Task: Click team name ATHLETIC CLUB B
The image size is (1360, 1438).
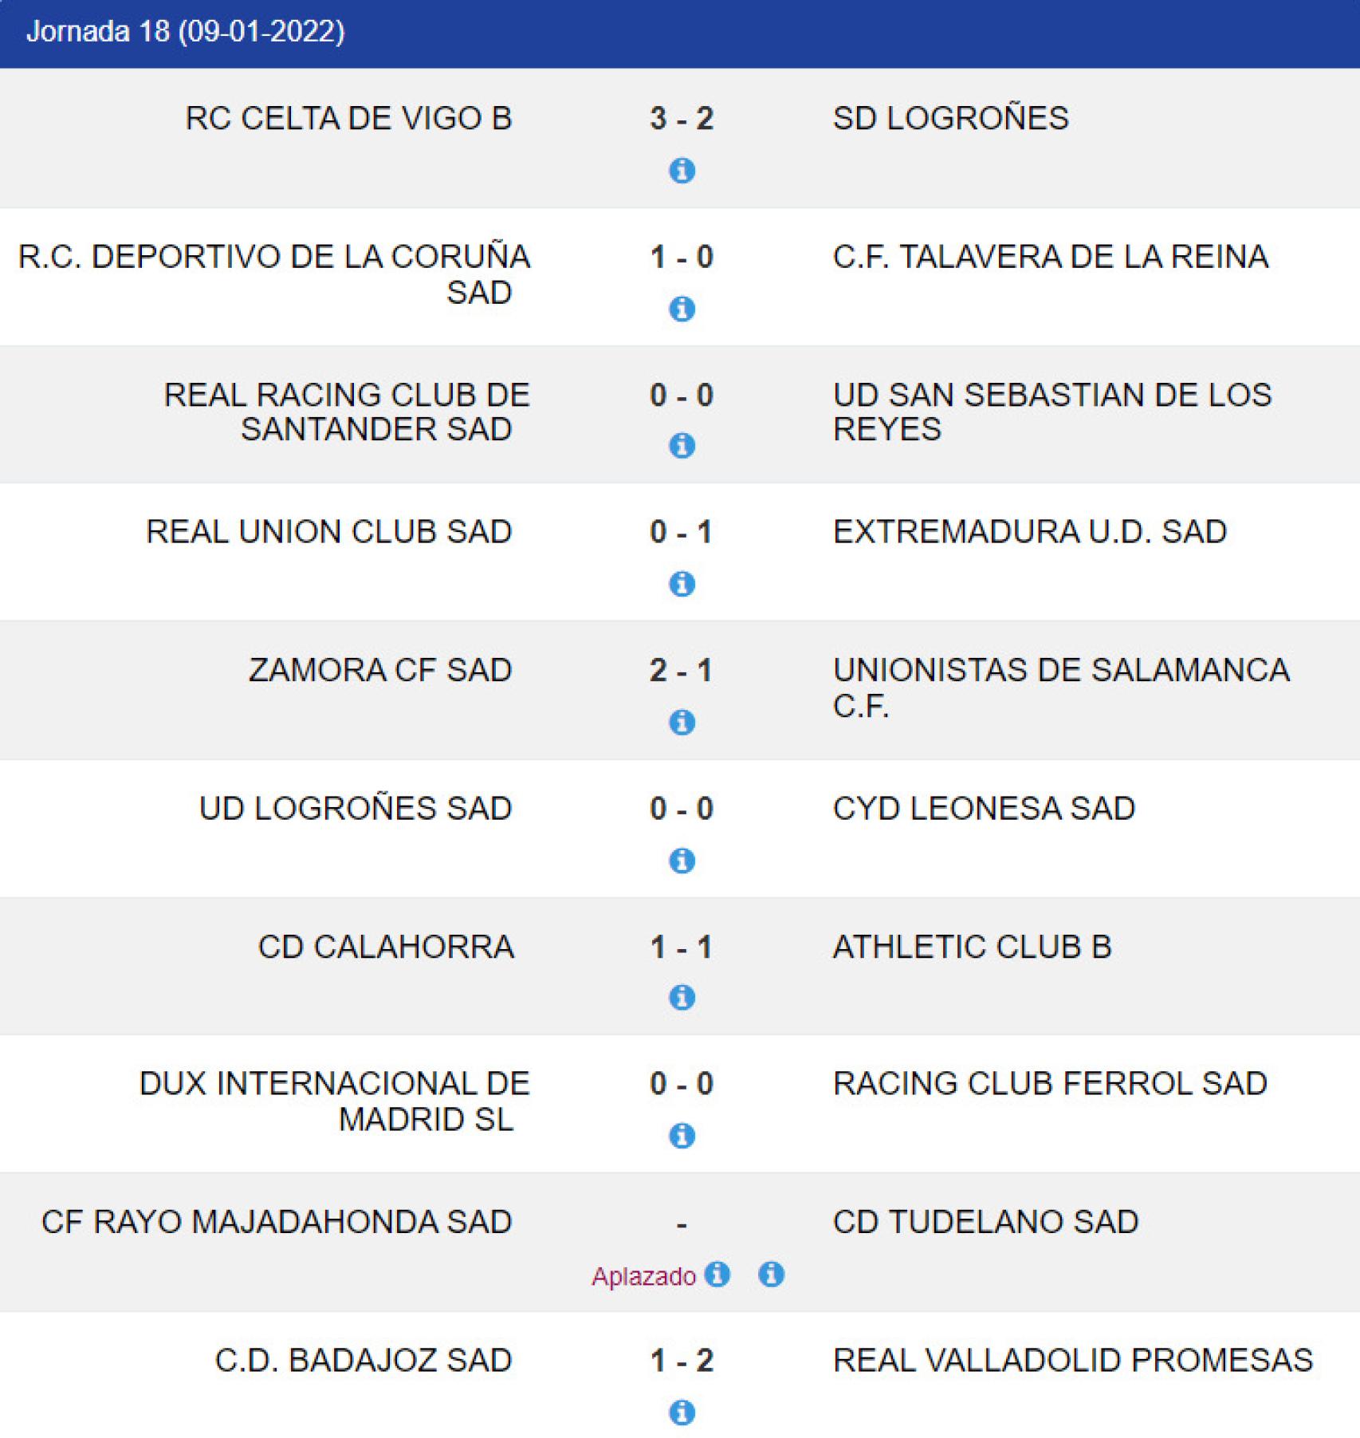Action: click(x=972, y=947)
